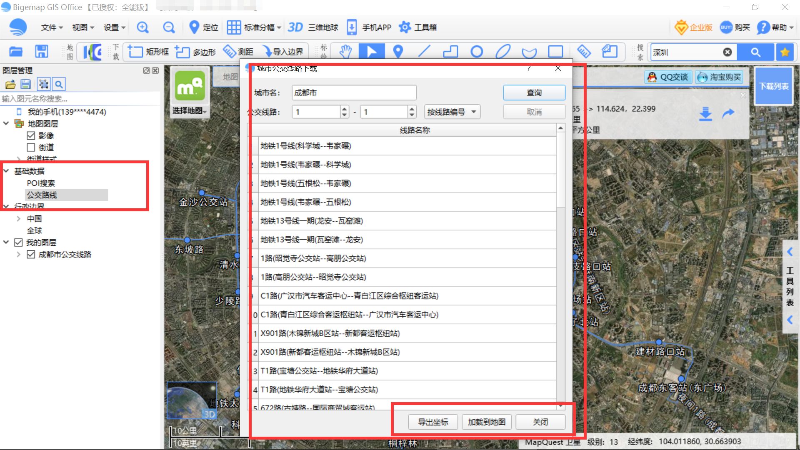Screen dimensions: 800x450
Task: Open the 选择地图 dropdown
Action: click(x=190, y=111)
